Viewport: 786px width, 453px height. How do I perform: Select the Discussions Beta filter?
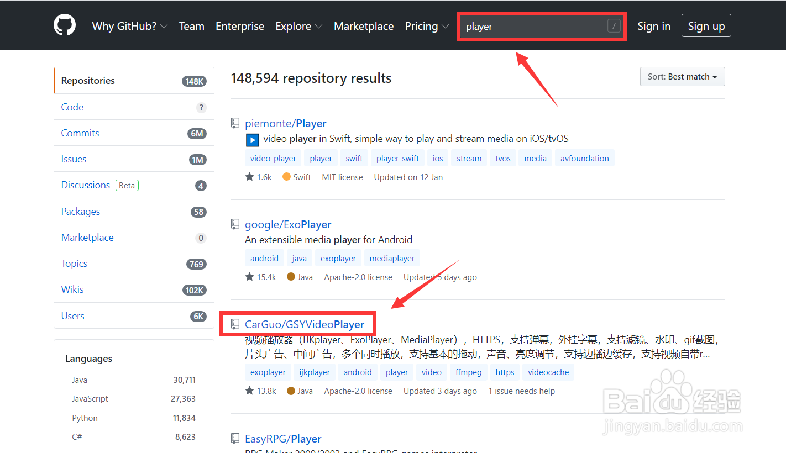click(x=134, y=185)
